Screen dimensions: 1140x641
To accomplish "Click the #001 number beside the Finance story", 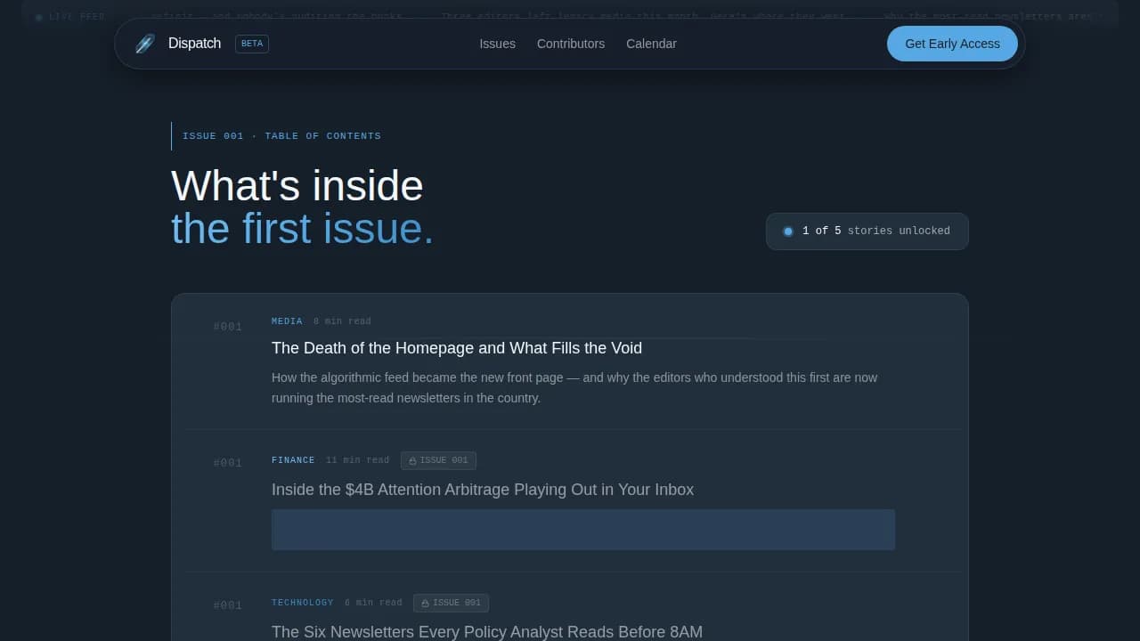I will 228,463.
